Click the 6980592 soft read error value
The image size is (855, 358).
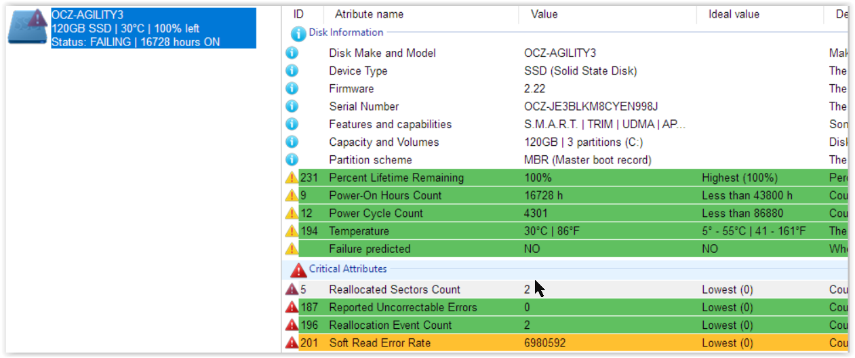(546, 343)
